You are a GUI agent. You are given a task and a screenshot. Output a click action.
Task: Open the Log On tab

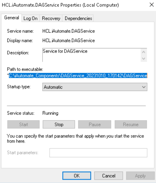30,18
